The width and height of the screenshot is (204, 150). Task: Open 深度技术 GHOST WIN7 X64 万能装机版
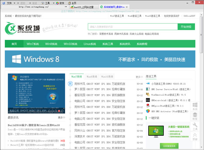coord(100,136)
